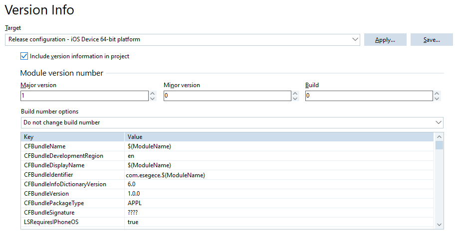Screen dimensions: 458x233
Task: Focus the Major version input field
Action: [x=84, y=96]
